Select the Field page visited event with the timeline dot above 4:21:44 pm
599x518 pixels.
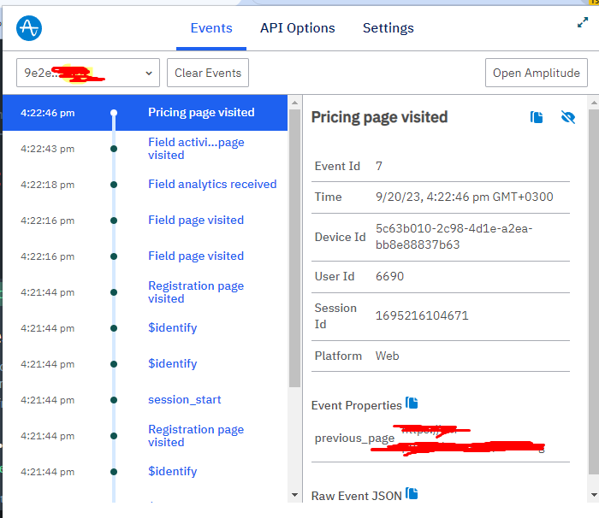click(145, 256)
